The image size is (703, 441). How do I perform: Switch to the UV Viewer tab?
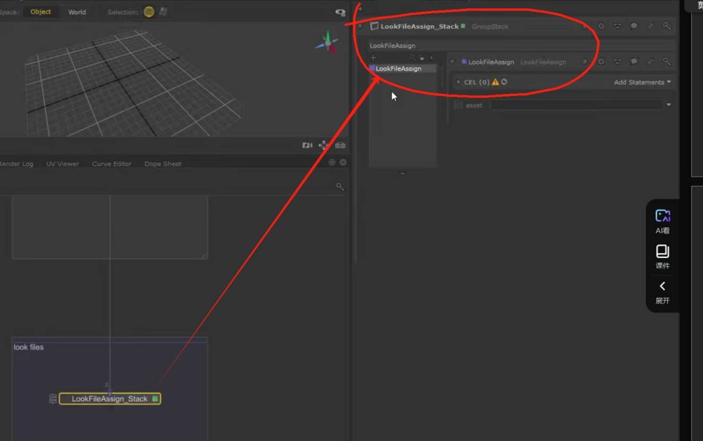[x=62, y=164]
